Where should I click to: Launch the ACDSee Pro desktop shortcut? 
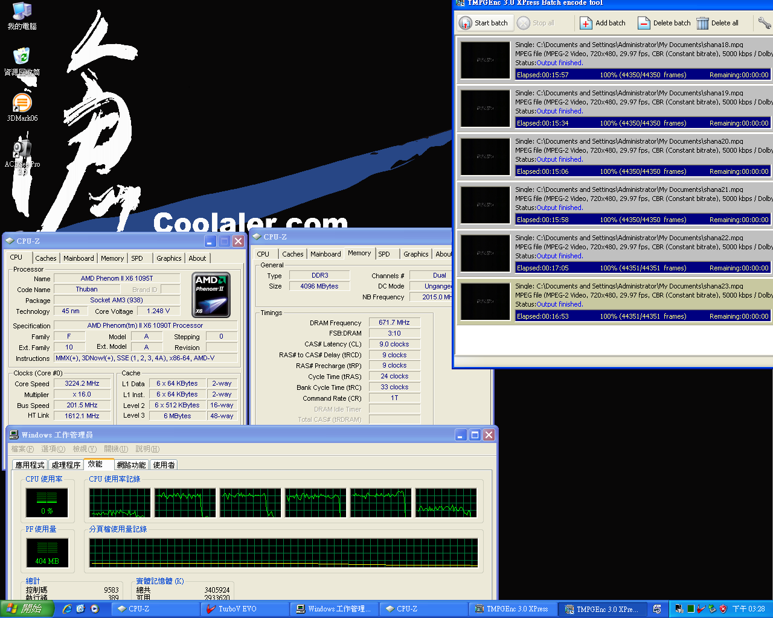point(22,155)
